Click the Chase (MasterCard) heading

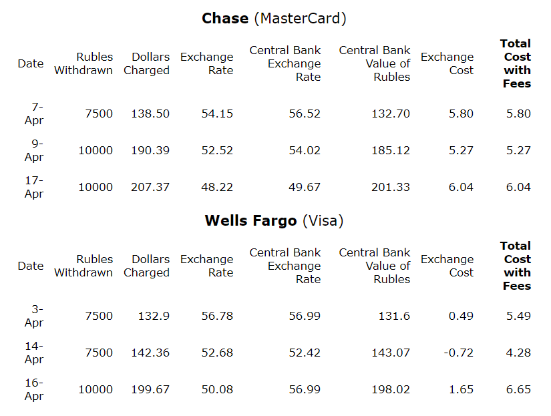pyautogui.click(x=274, y=19)
